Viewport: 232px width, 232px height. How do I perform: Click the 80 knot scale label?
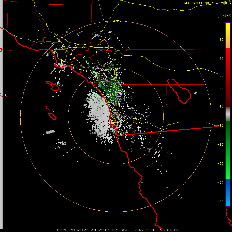tap(221, 40)
